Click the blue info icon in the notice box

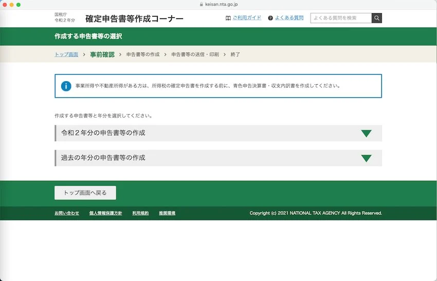(x=66, y=86)
